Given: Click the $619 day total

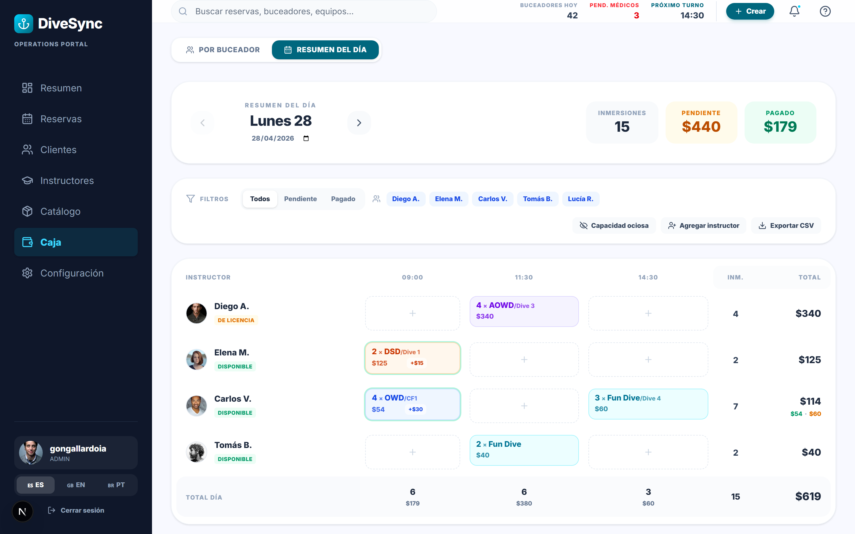Looking at the screenshot, I should pos(808,497).
